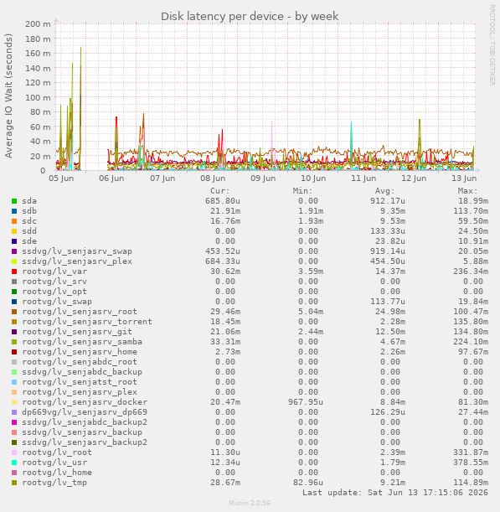Click the Average IO Wait axis title

click(9, 96)
